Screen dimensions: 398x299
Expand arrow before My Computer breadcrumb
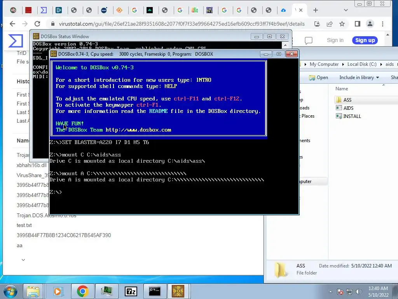(x=305, y=64)
